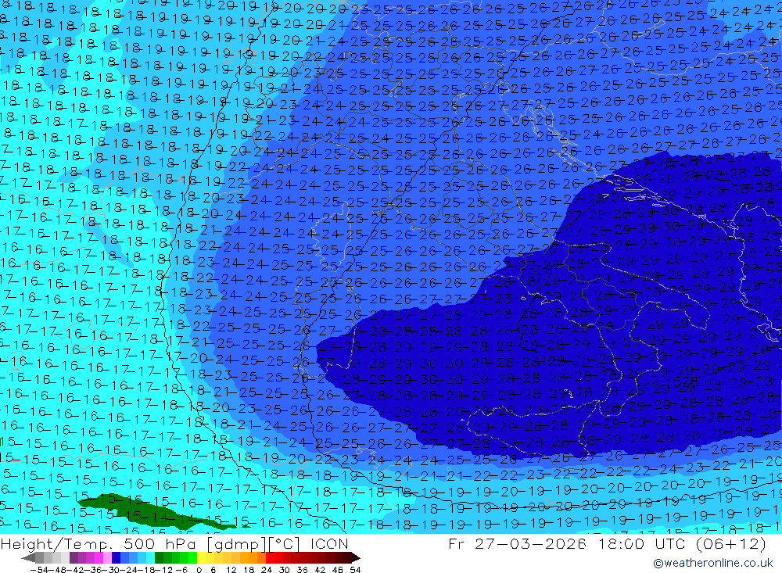Viewport: 782px width, 573px height.
Task: Click the 'Fr 27-03-2026 18:00 UTC' date label
Action: pos(567,543)
